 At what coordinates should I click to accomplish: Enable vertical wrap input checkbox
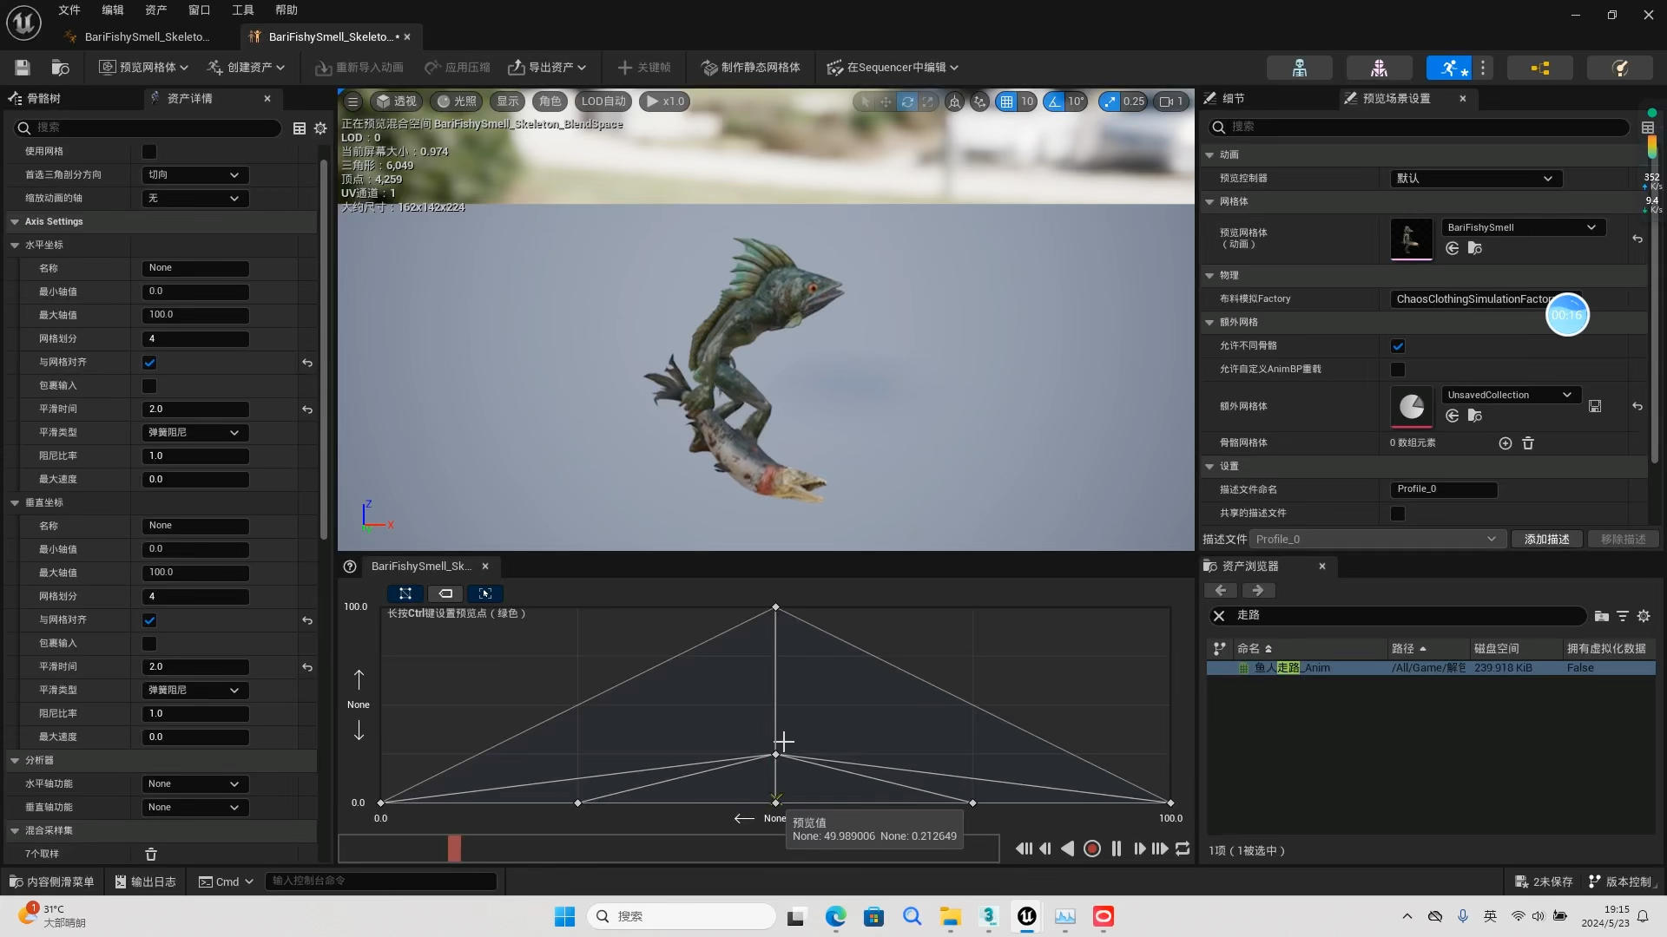(x=149, y=644)
